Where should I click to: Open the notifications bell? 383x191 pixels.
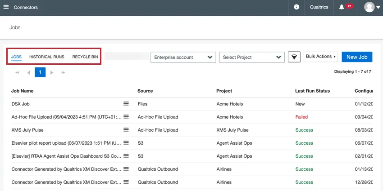pyautogui.click(x=342, y=7)
